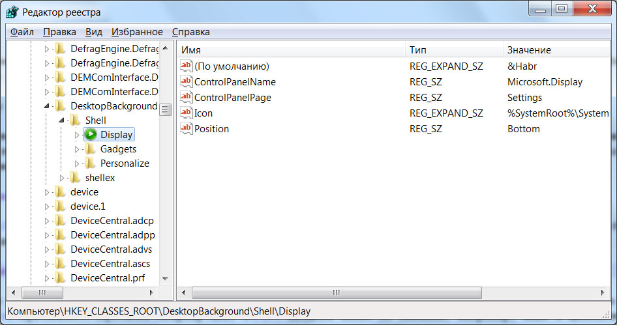Click the (По умолчанию) string value icon
This screenshot has width=617, height=325.
point(186,66)
